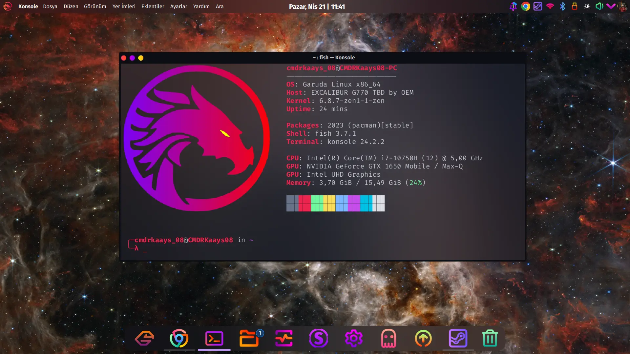Open the Yardım menu

(x=201, y=7)
